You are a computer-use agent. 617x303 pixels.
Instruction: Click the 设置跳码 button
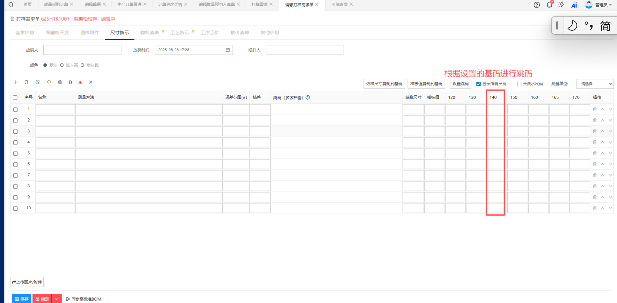pos(460,84)
